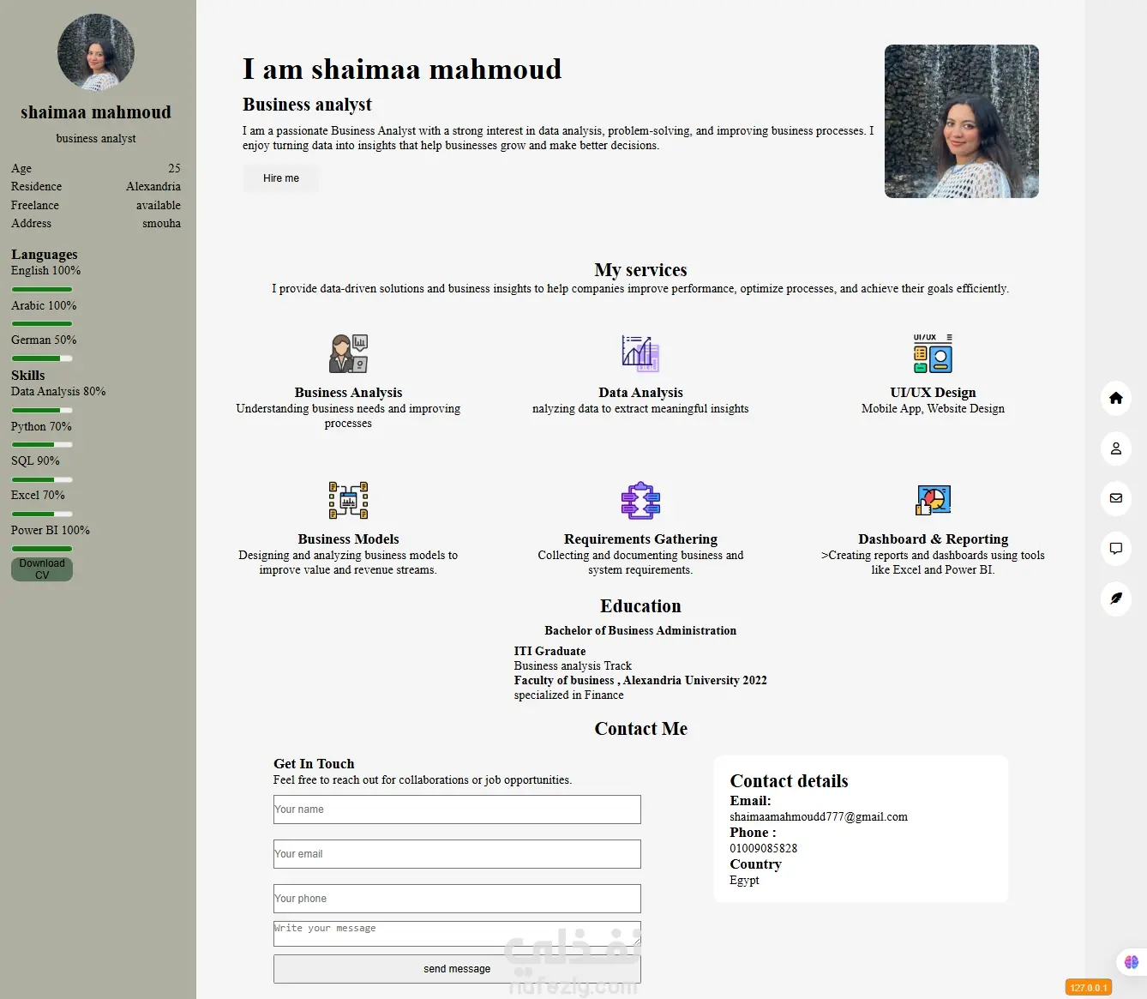Image resolution: width=1147 pixels, height=999 pixels.
Task: Select the "Bachelor of Business Administration" line
Action: coord(640,631)
